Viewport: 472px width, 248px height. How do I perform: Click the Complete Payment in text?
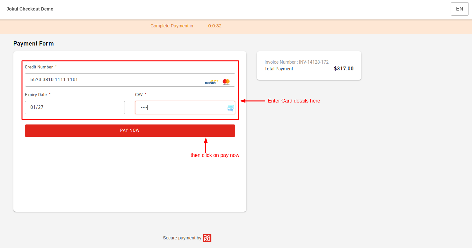(x=172, y=26)
